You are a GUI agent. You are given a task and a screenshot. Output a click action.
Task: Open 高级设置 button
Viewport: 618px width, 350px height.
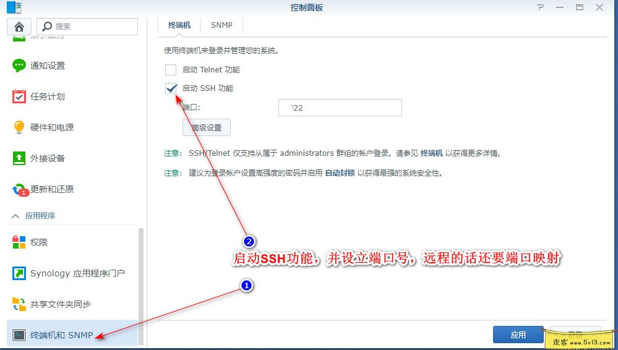pos(207,128)
